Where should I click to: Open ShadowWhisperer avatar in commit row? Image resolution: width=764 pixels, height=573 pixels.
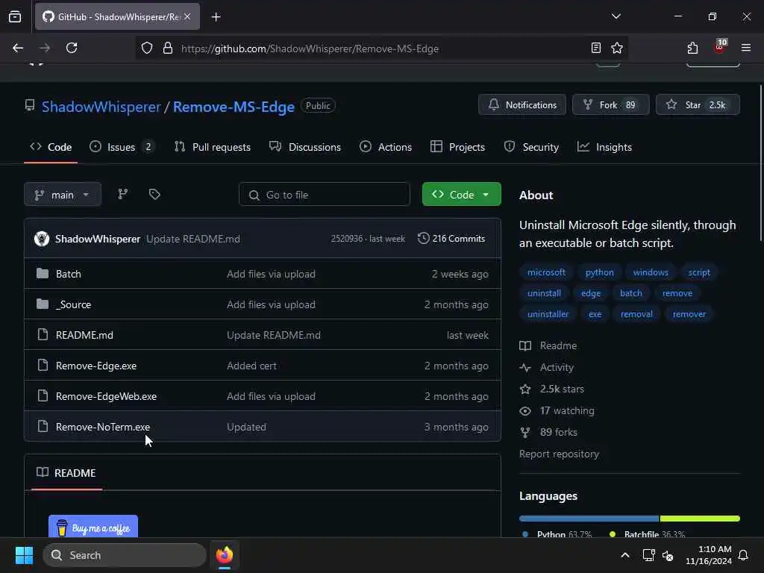click(42, 239)
